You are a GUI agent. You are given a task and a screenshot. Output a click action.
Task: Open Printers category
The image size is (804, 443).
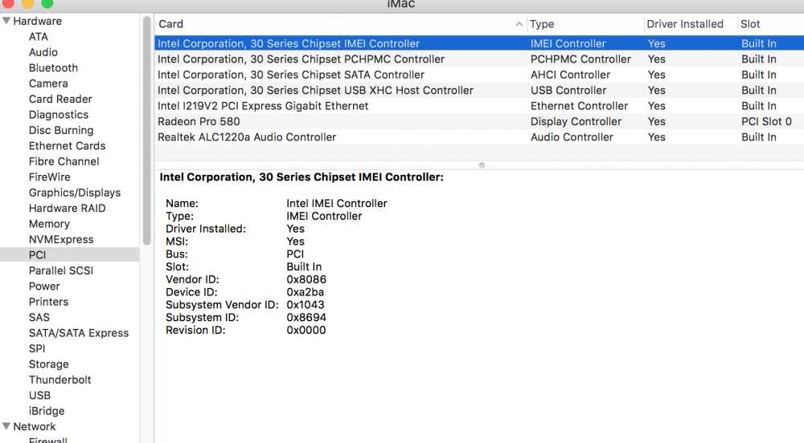49,302
